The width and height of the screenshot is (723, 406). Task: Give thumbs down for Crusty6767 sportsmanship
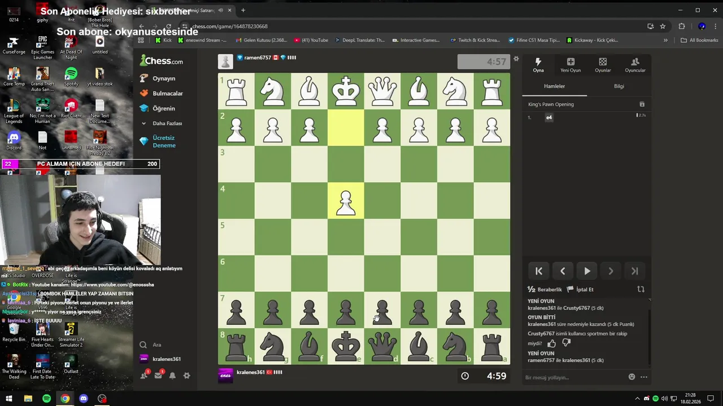pos(566,343)
